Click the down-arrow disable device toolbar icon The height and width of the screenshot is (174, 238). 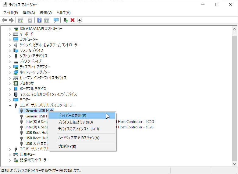pos(80,20)
